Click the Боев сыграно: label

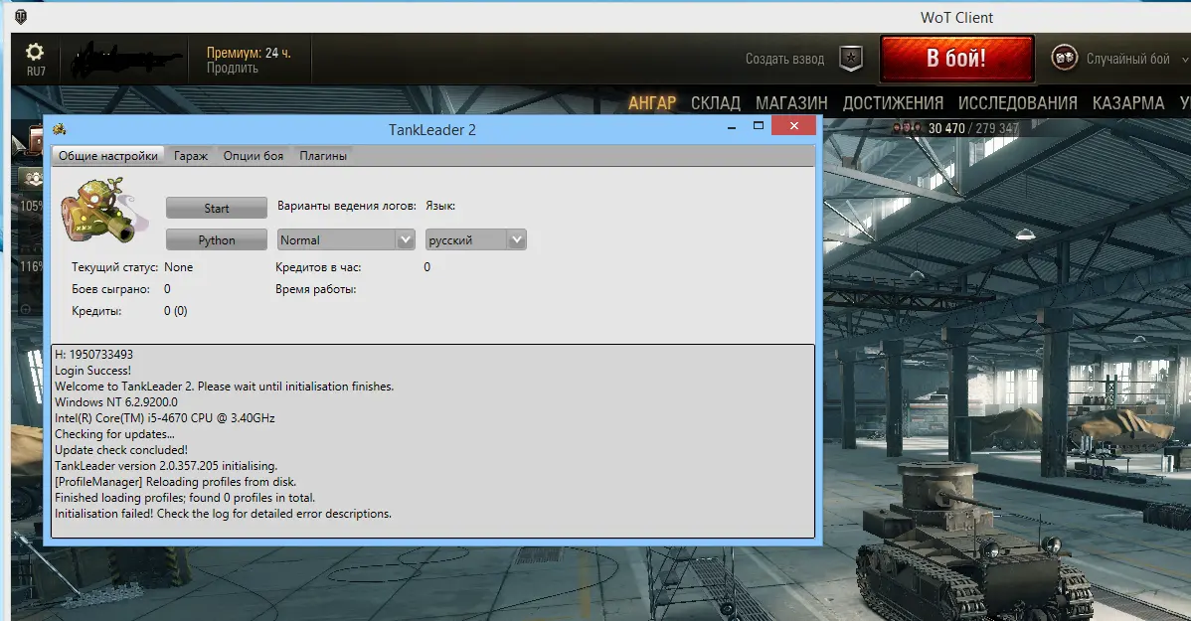(x=111, y=289)
